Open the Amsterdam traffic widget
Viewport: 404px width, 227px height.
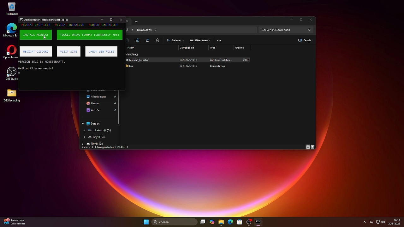pyautogui.click(x=15, y=222)
